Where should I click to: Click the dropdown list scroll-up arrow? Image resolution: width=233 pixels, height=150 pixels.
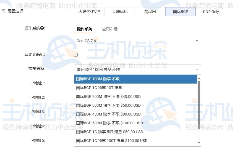coord(199,78)
